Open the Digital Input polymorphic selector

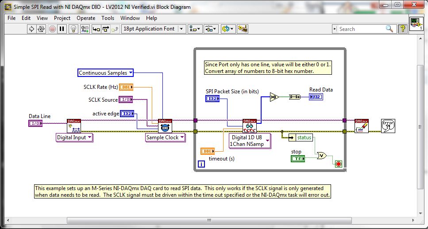[74, 137]
